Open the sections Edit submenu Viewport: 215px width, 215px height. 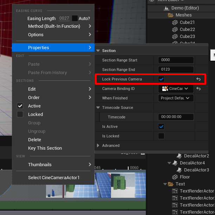click(x=53, y=89)
